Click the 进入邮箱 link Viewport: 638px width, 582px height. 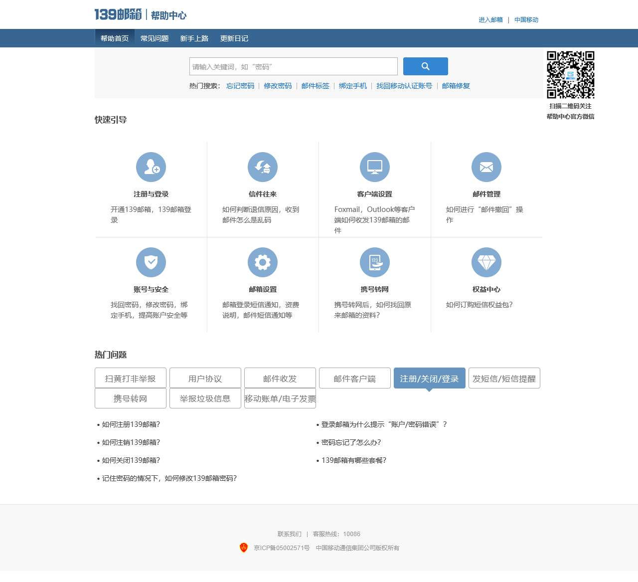coord(490,20)
